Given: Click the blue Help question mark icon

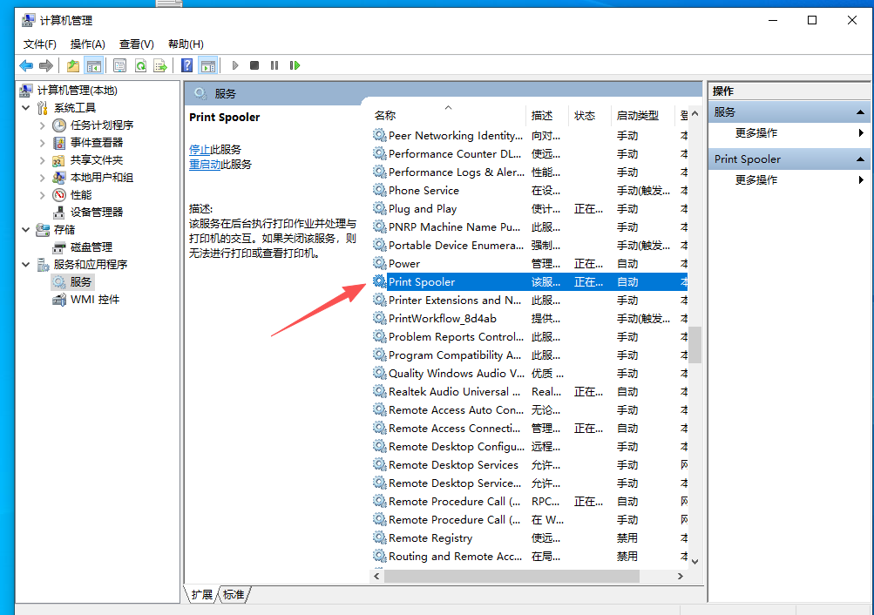Looking at the screenshot, I should click(x=187, y=65).
